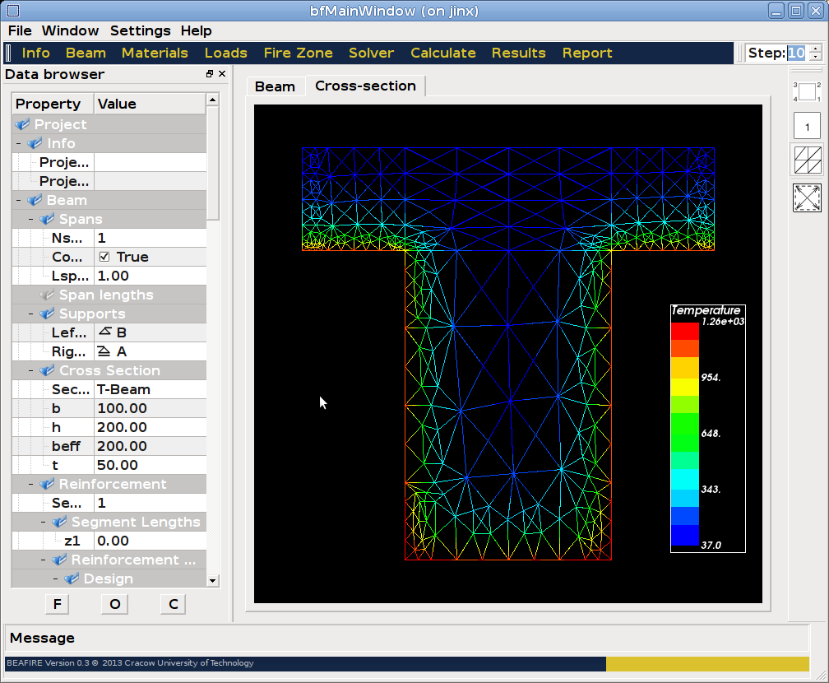829x683 pixels.
Task: Click the red top of Temperature legend
Action: tap(684, 331)
